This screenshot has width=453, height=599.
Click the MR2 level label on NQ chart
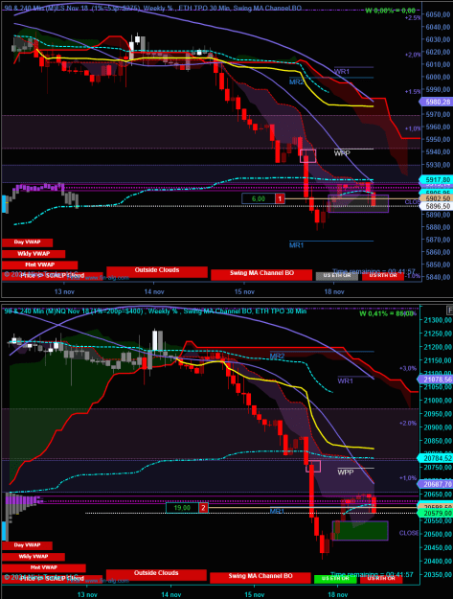277,357
